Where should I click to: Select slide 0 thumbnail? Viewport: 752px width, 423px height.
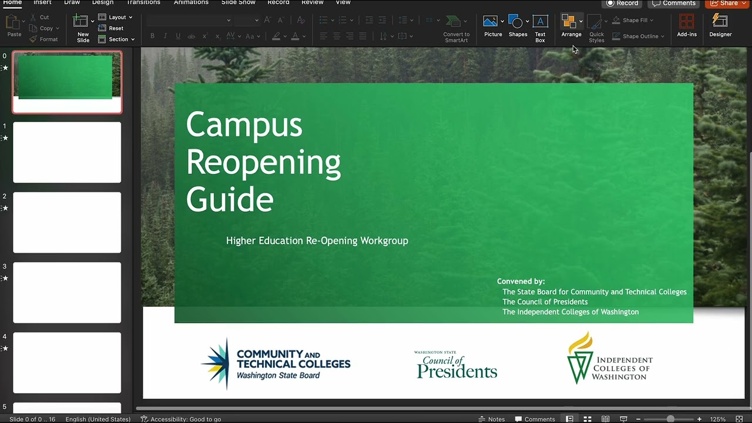[67, 82]
